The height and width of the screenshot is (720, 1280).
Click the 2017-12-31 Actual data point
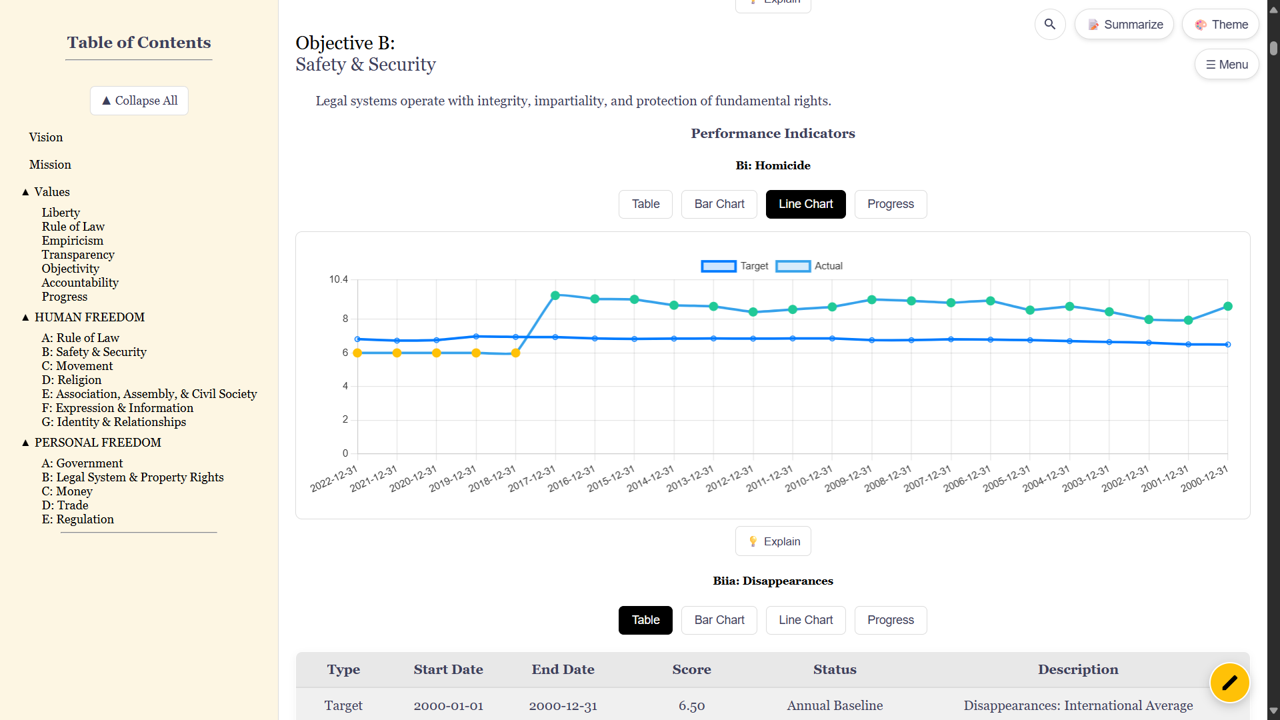tap(555, 295)
